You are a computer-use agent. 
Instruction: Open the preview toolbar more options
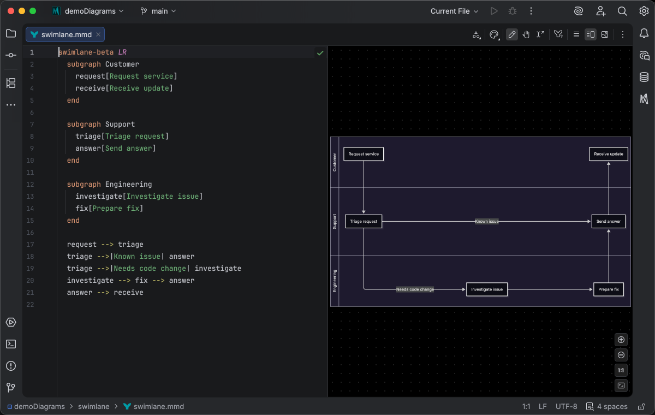(x=622, y=34)
